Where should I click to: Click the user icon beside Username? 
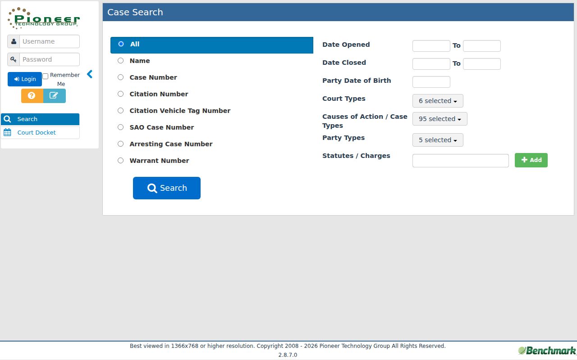(x=14, y=41)
